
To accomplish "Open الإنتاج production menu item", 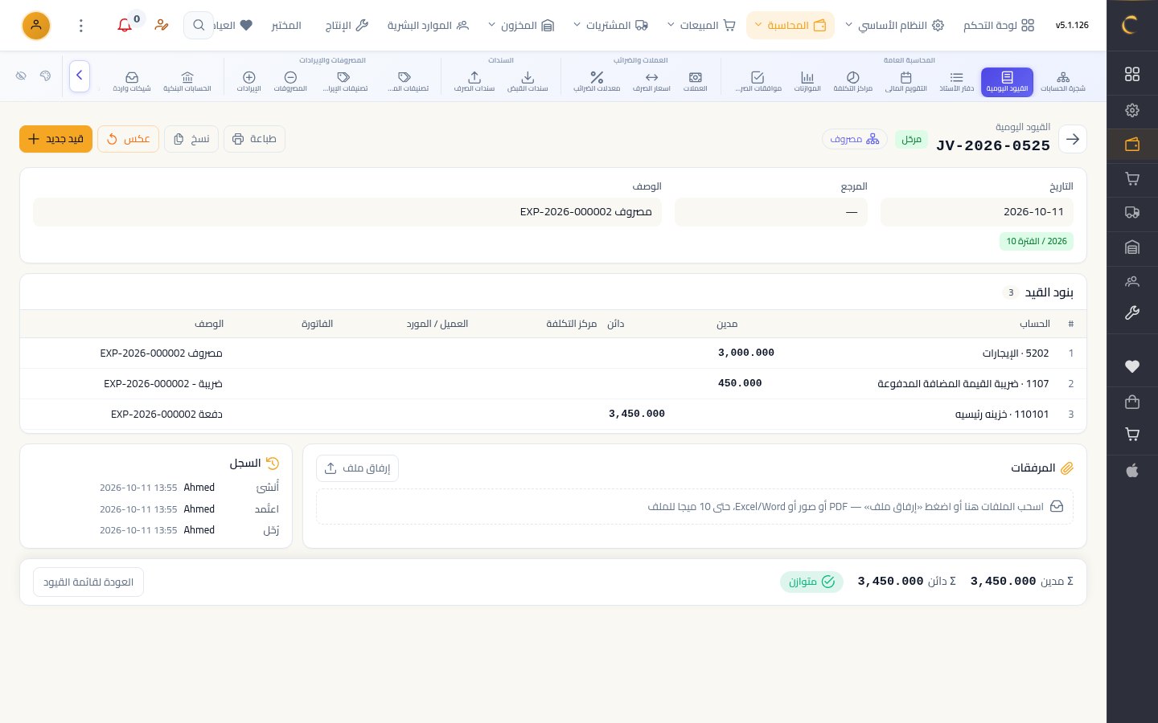I will (347, 26).
